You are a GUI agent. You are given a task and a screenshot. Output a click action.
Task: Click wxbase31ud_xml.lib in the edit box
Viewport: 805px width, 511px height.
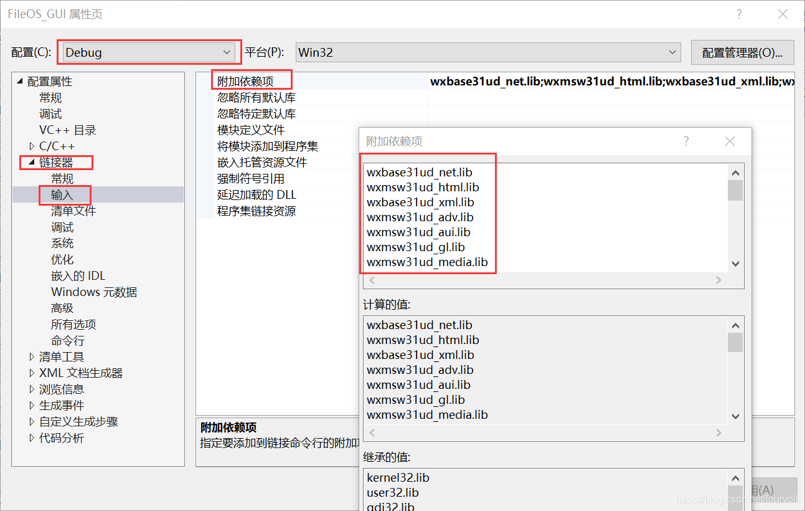point(421,202)
